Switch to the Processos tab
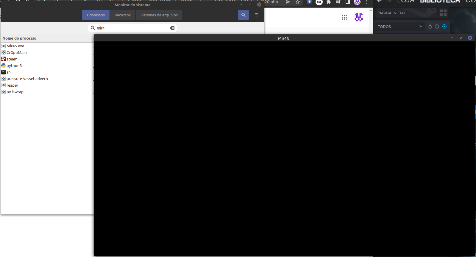 click(x=96, y=15)
